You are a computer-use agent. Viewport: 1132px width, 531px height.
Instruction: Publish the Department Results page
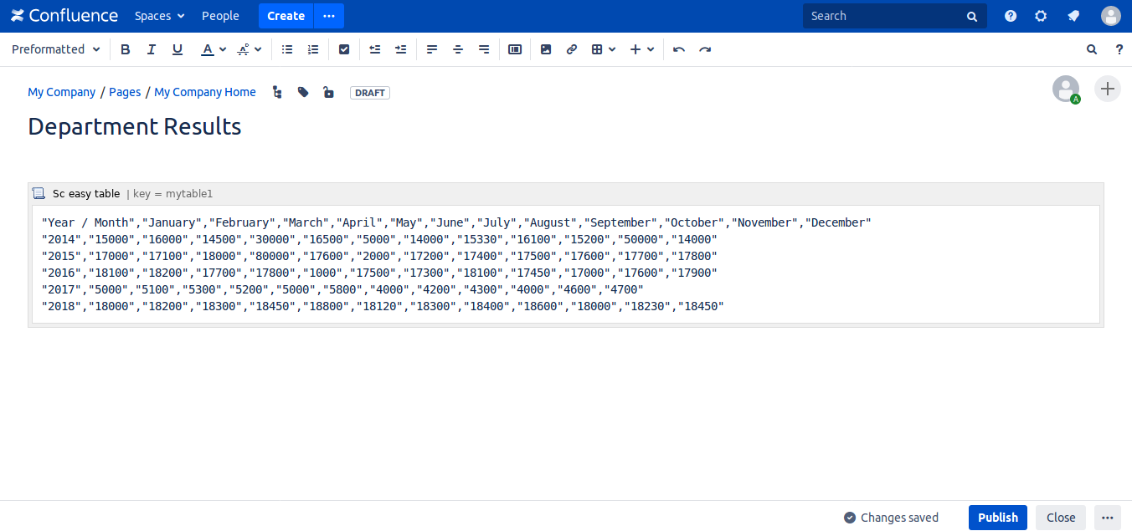tap(997, 517)
